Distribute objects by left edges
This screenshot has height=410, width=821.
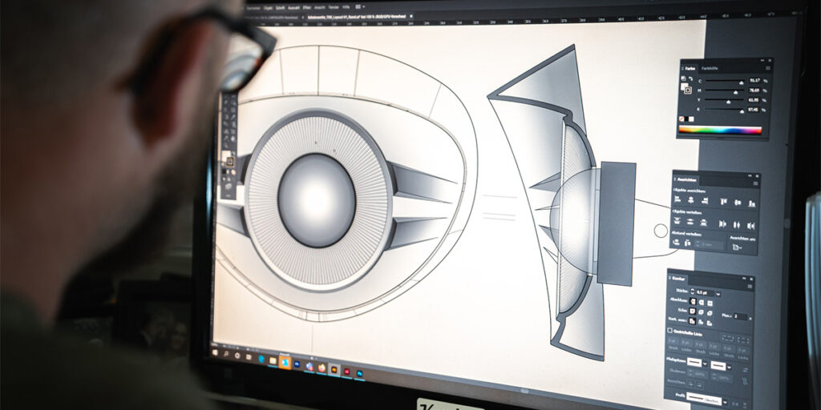click(x=722, y=224)
